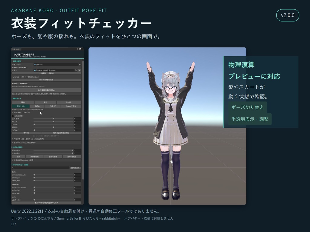Select the しゃがむ pose button
This screenshot has width=310, height=232.
pyautogui.click(x=69, y=102)
